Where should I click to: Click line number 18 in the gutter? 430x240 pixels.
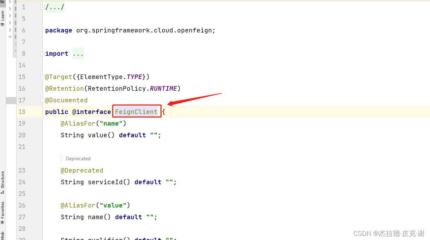point(22,112)
